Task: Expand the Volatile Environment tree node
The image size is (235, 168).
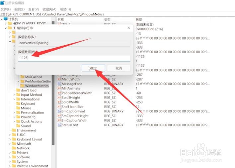Action: pyautogui.click(x=10, y=166)
